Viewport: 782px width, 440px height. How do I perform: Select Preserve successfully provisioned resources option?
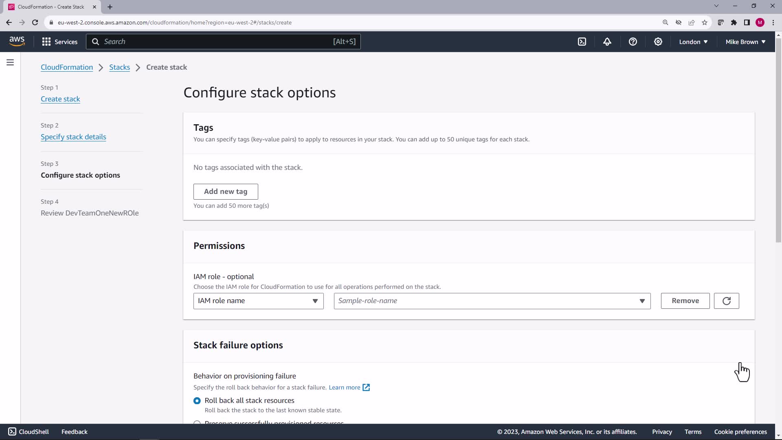[197, 422]
